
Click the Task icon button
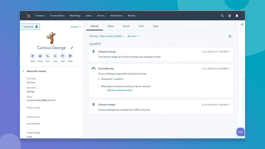point(63,56)
